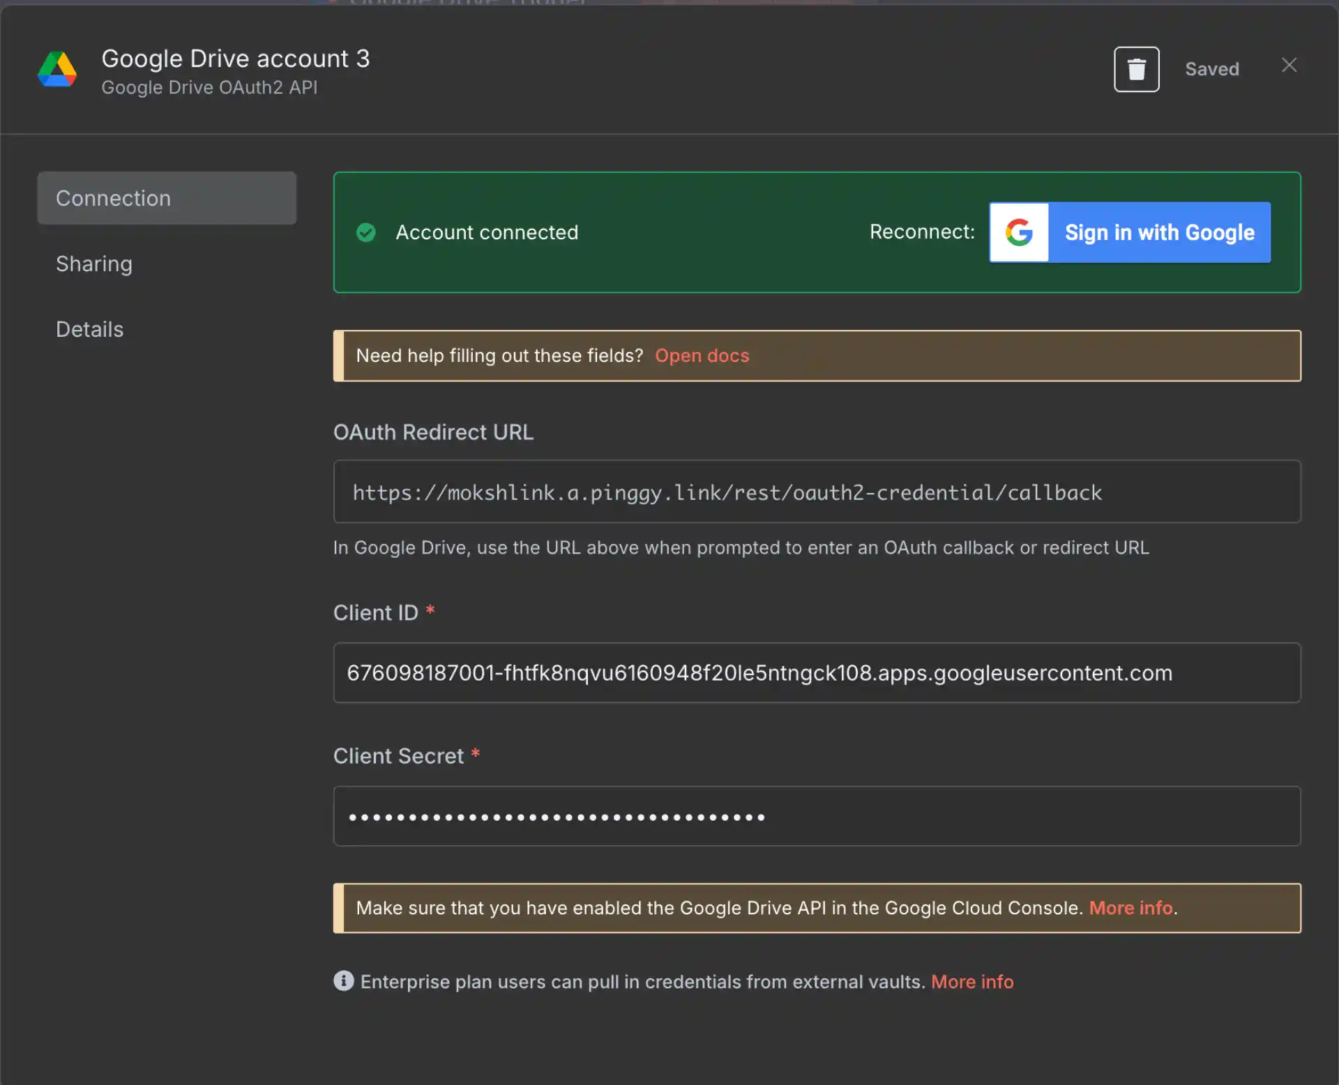Switch to the Sharing tab
The width and height of the screenshot is (1339, 1085).
tap(94, 264)
